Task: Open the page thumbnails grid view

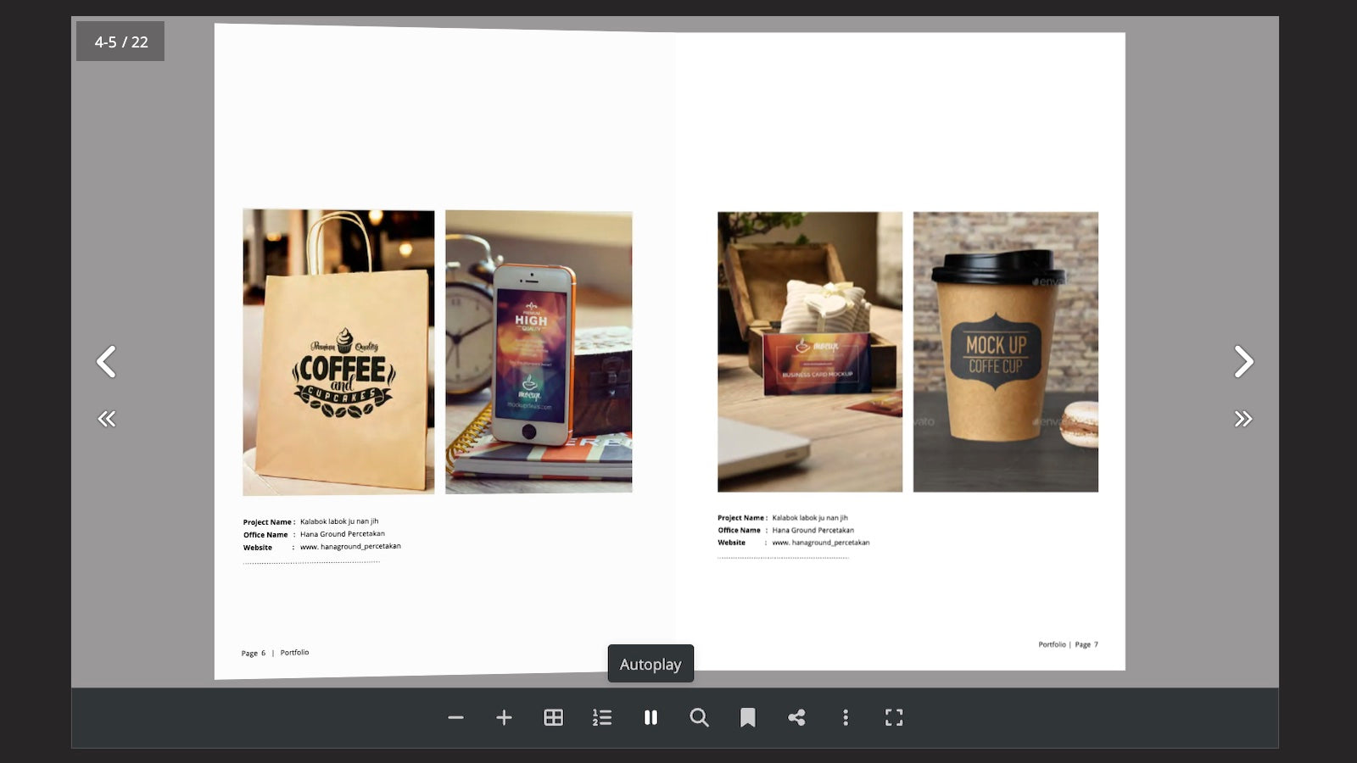Action: pyautogui.click(x=553, y=717)
